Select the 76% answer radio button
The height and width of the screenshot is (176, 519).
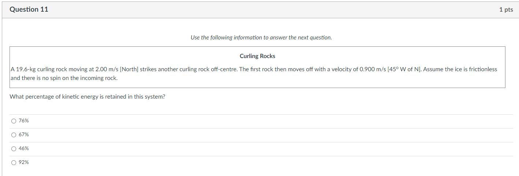(x=14, y=121)
